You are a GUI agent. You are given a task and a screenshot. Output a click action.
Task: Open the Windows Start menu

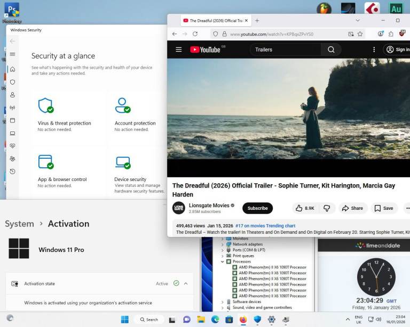click(124, 320)
